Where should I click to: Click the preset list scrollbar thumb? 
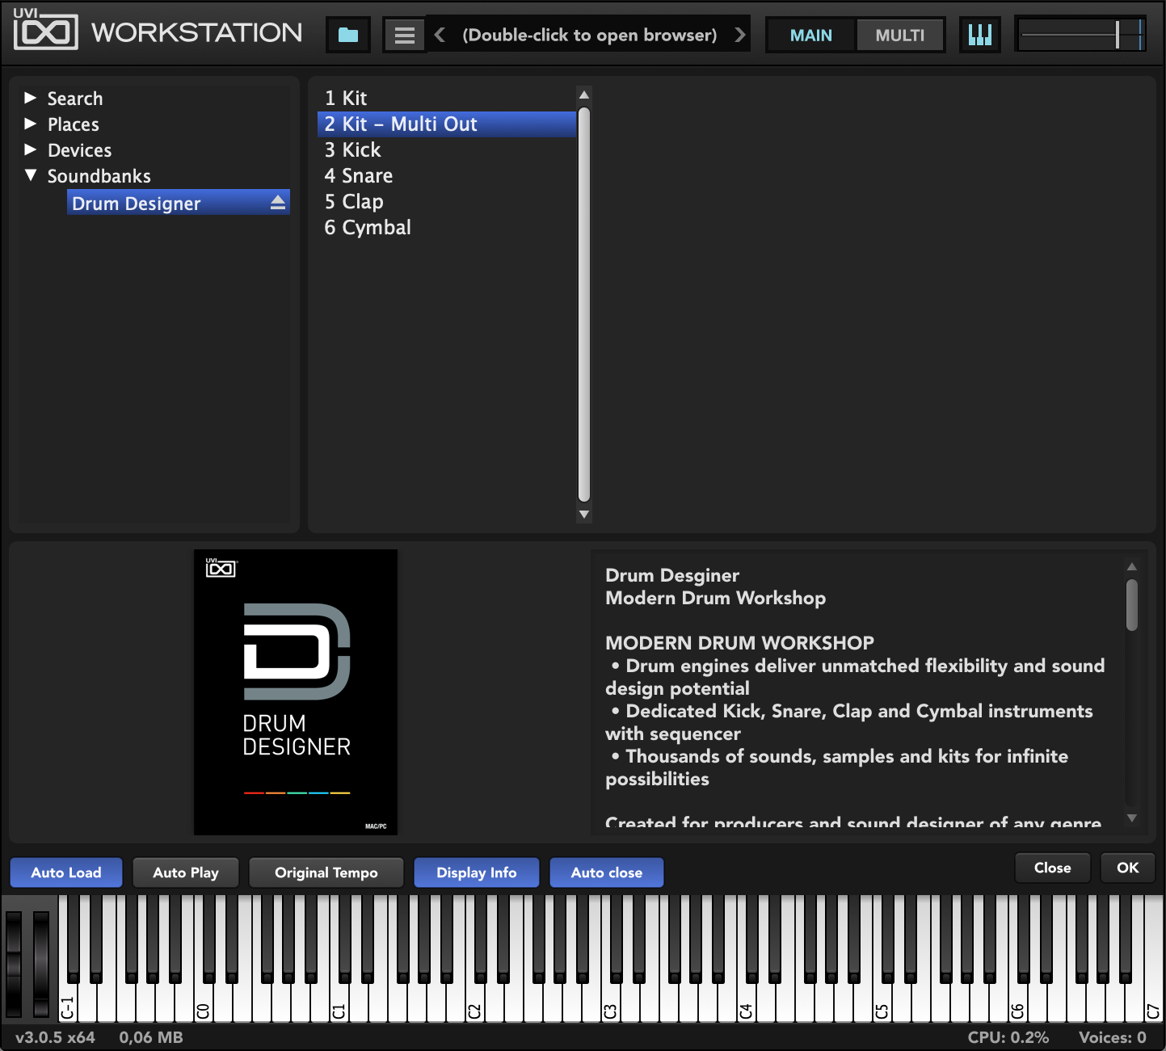[x=584, y=305]
